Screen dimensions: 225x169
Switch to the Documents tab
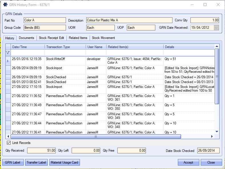click(26, 38)
